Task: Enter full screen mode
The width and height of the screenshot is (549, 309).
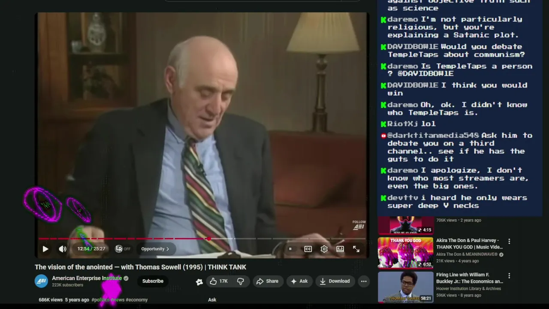Action: click(x=356, y=249)
